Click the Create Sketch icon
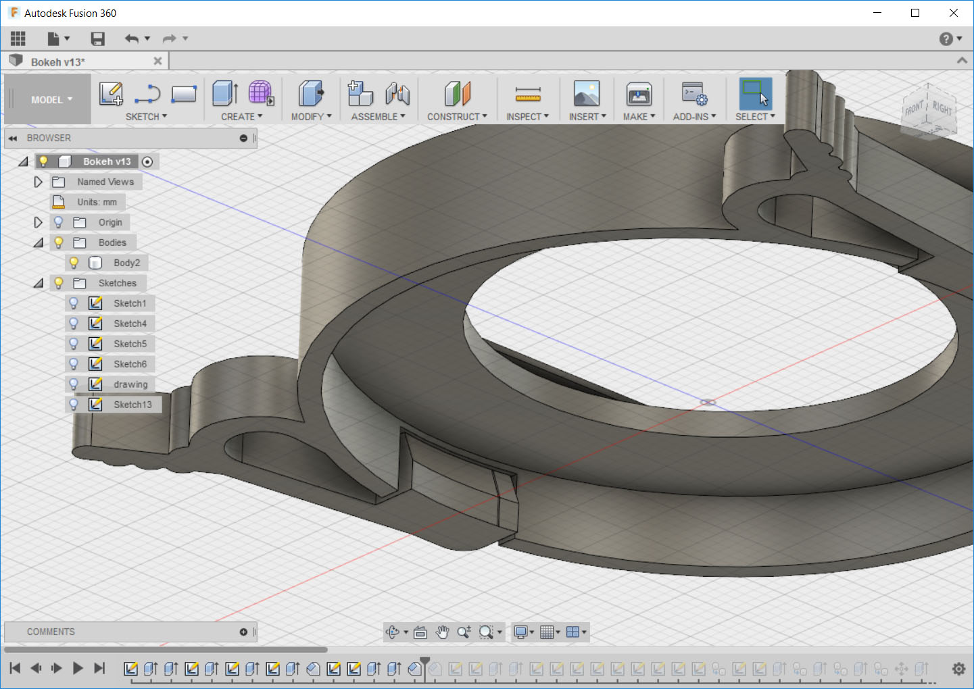The image size is (974, 689). pyautogui.click(x=111, y=93)
